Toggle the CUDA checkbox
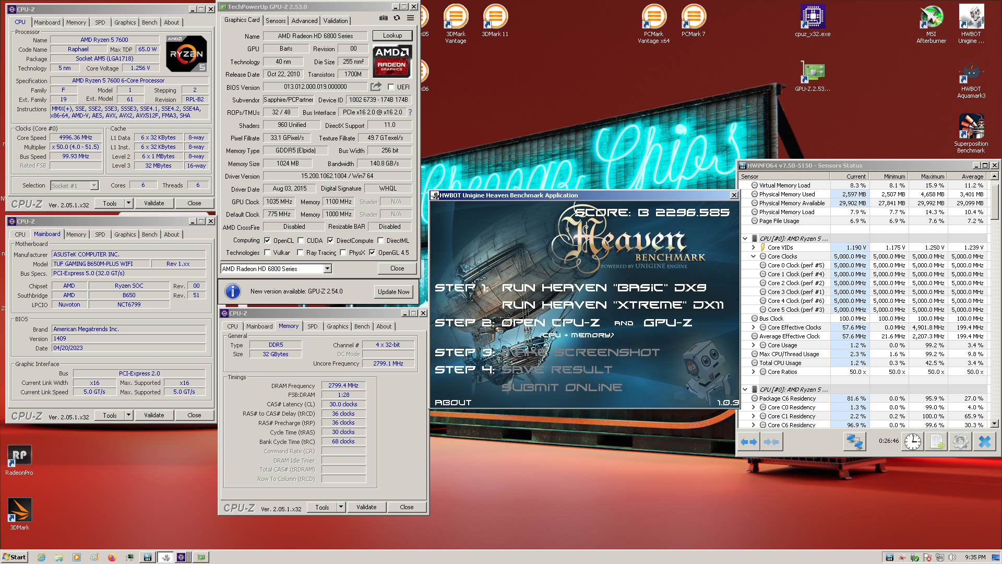Viewport: 1002px width, 564px height. [x=301, y=241]
